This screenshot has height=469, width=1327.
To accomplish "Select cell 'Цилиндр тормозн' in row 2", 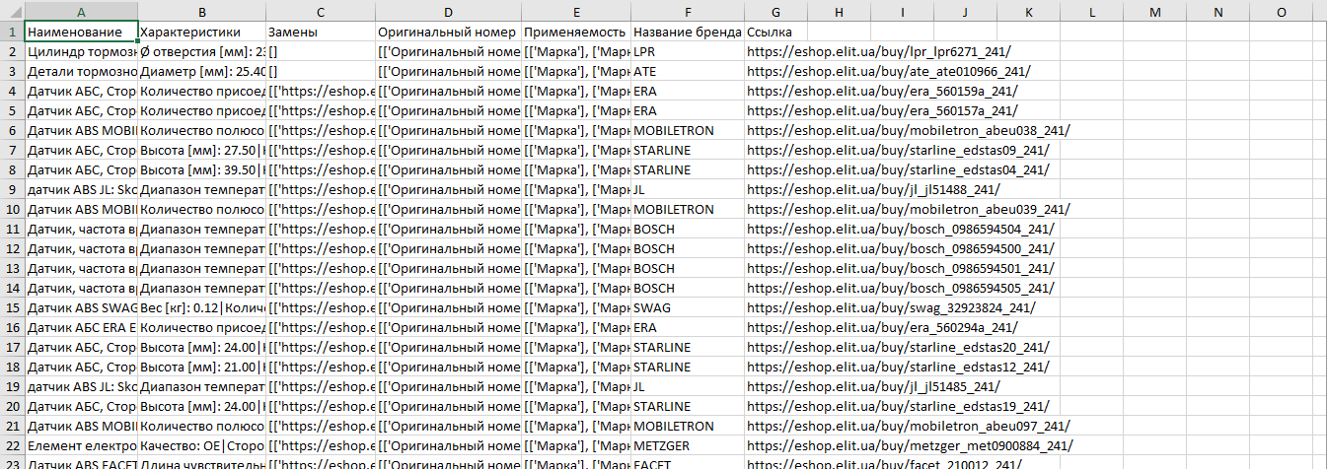I will [x=81, y=51].
